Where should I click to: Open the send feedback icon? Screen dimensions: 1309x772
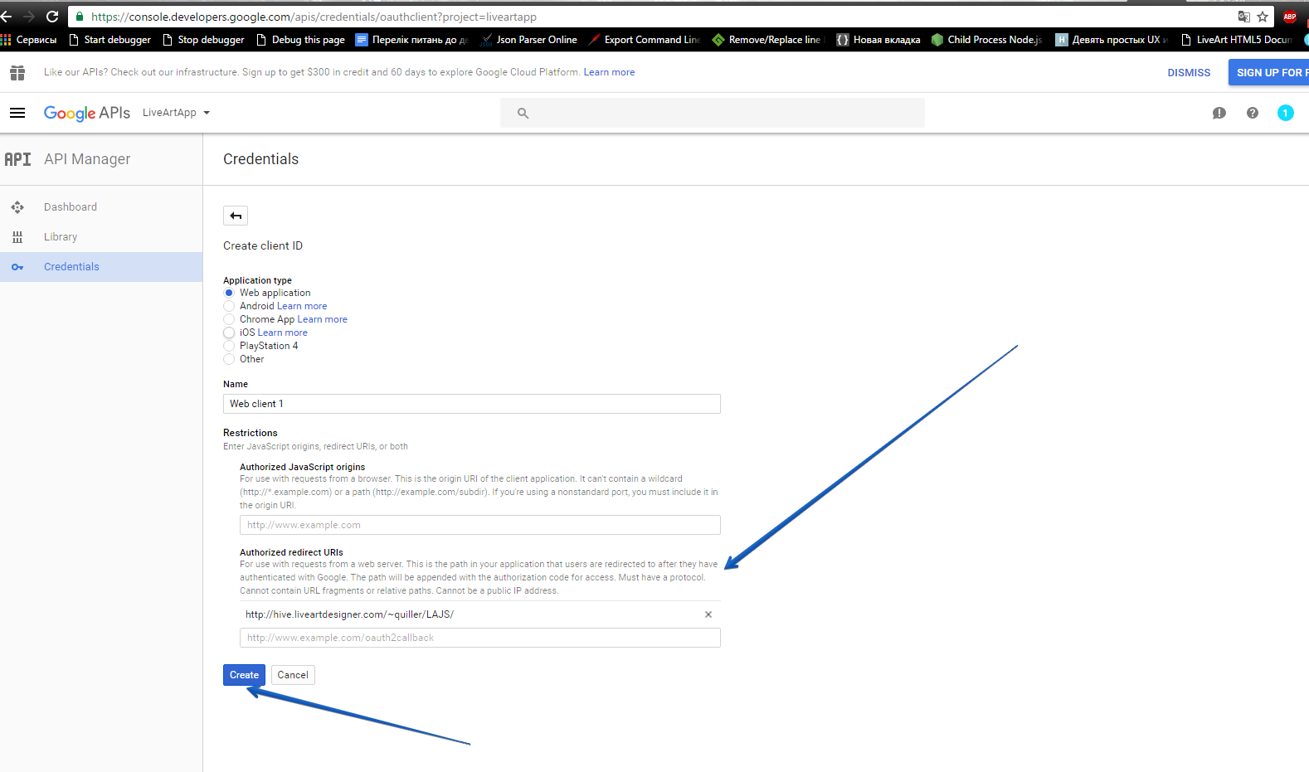click(x=1219, y=113)
